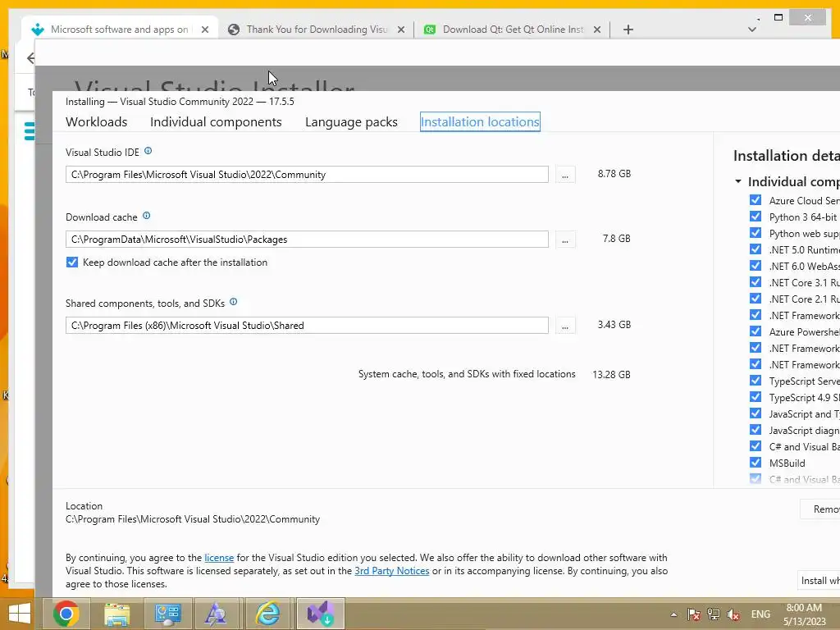The width and height of the screenshot is (840, 630).
Task: Switch to the Language packs tab
Action: 351,121
